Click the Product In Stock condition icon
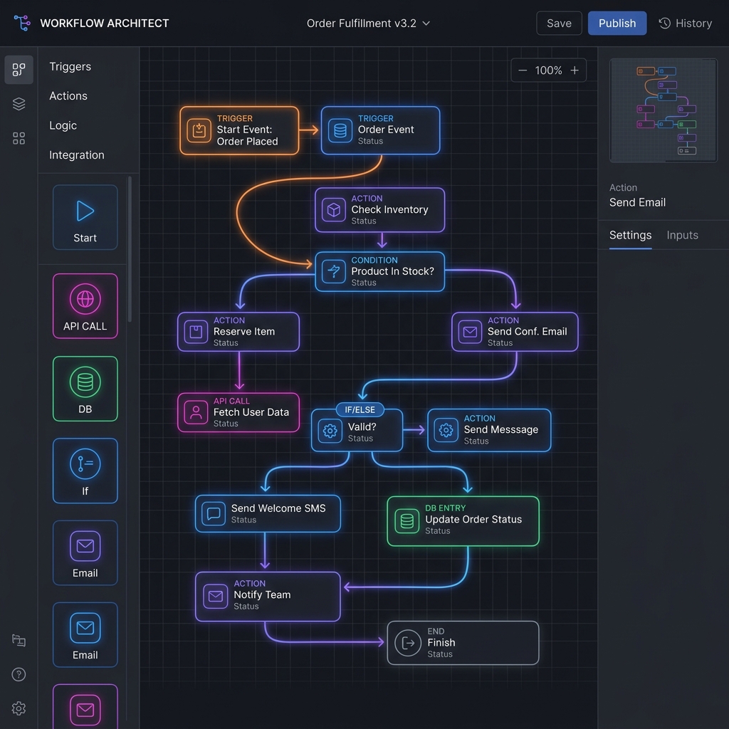Viewport: 729px width, 729px height. [333, 271]
